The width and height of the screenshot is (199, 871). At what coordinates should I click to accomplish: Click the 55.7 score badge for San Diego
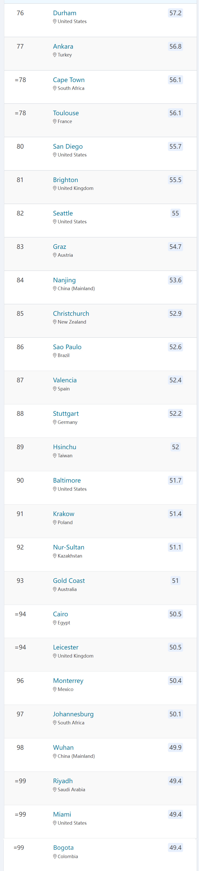coord(175,146)
